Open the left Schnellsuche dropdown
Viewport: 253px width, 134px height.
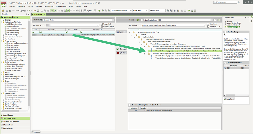click(98, 25)
